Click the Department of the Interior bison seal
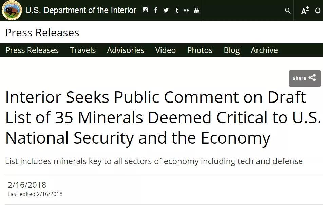The image size is (323, 205). [12, 10]
